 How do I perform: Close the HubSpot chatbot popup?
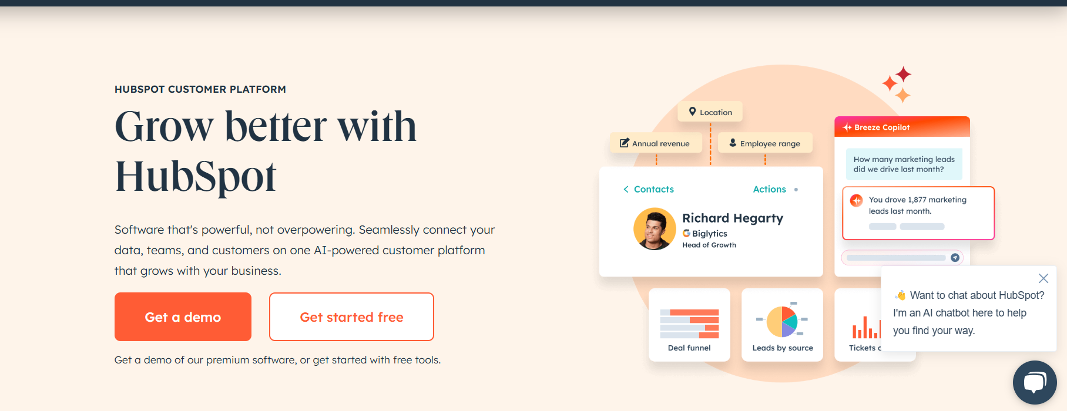pos(1043,278)
